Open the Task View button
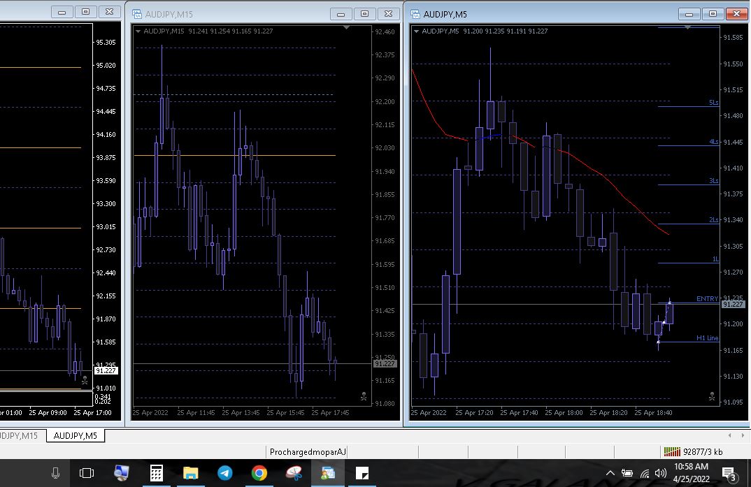 (x=87, y=474)
